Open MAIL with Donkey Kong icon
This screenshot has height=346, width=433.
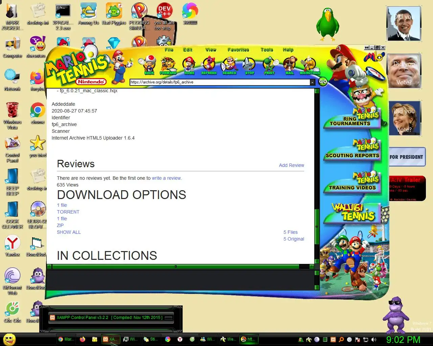(290, 65)
